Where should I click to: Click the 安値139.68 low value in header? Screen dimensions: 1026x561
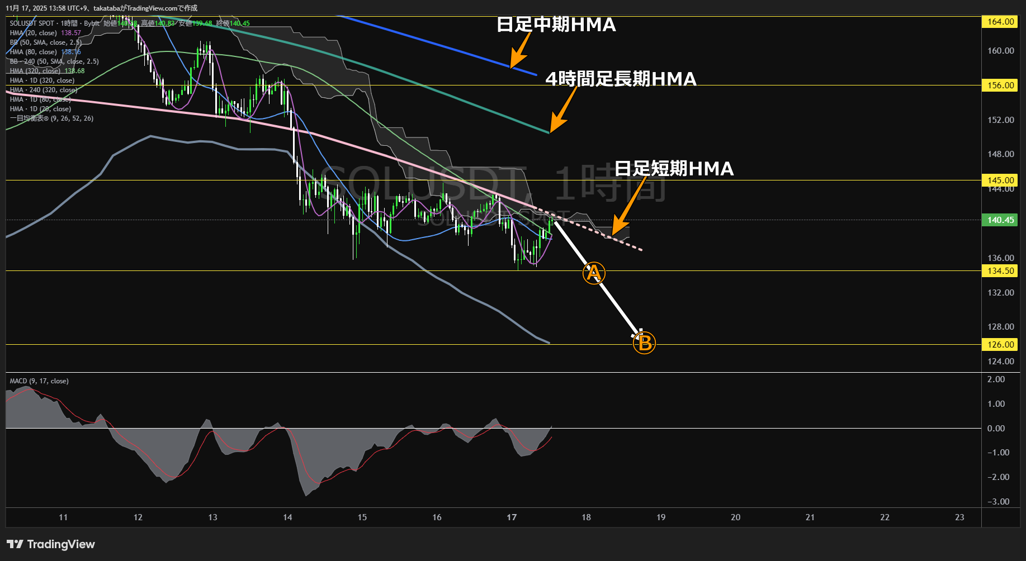[196, 23]
